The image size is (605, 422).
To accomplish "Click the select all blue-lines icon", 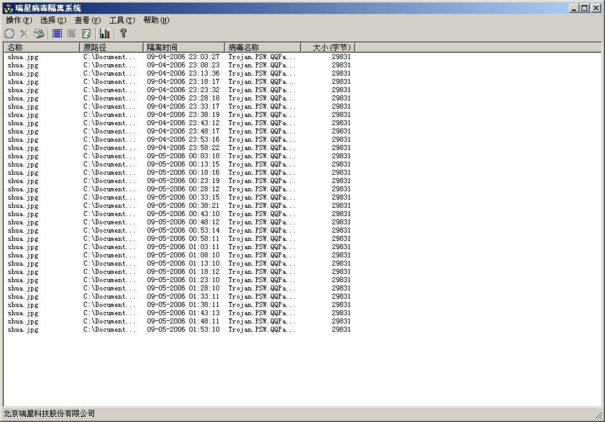I will (x=57, y=34).
